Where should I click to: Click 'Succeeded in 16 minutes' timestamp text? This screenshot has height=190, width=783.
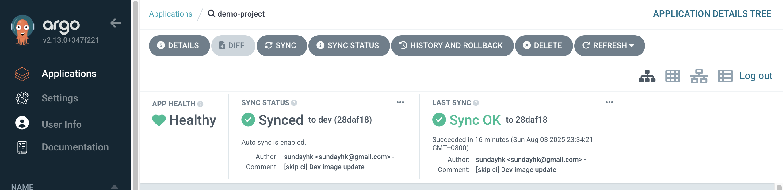tap(513, 143)
